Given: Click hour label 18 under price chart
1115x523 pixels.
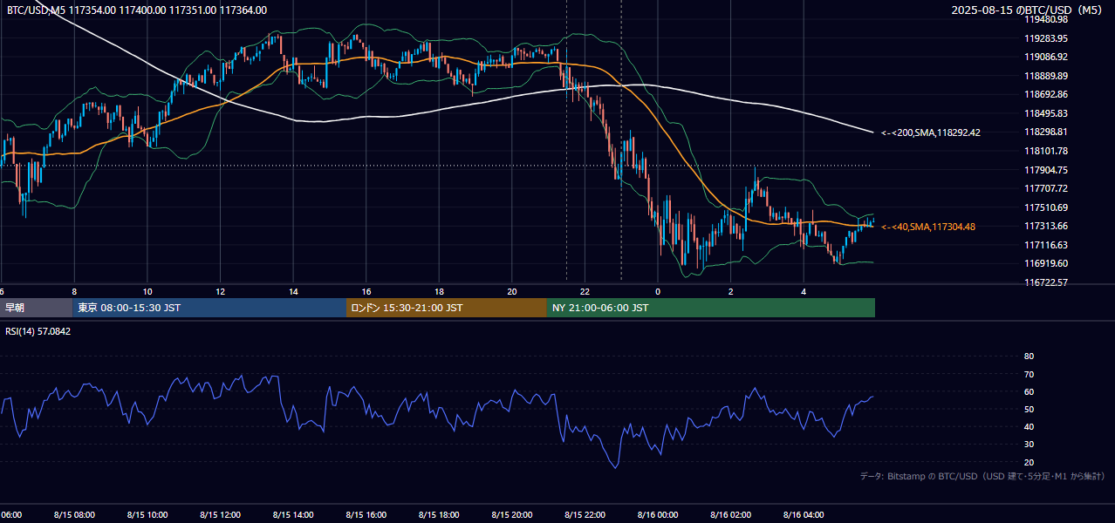Looking at the screenshot, I should coord(440,292).
